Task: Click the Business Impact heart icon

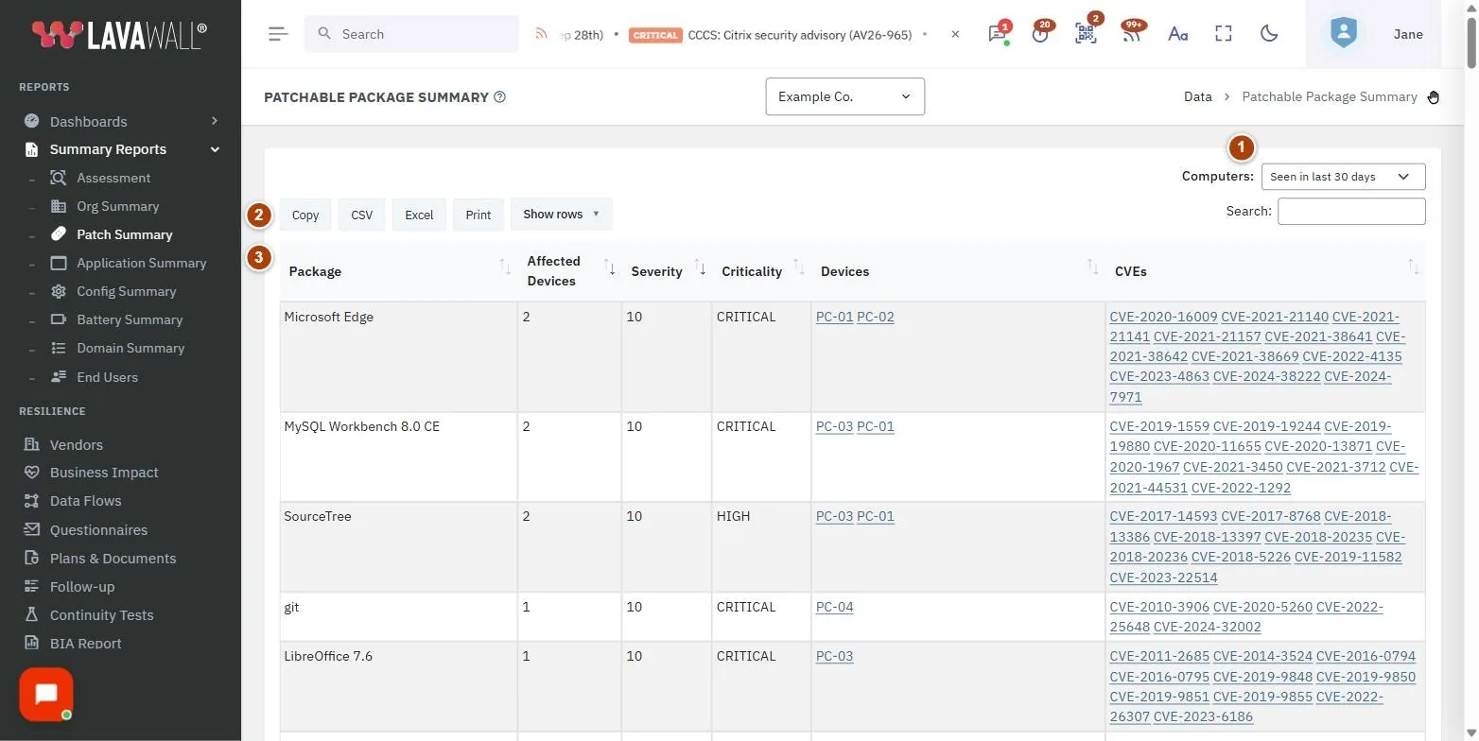Action: 32,473
